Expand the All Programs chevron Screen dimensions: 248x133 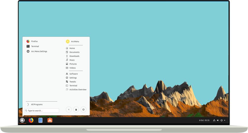(x=28, y=104)
